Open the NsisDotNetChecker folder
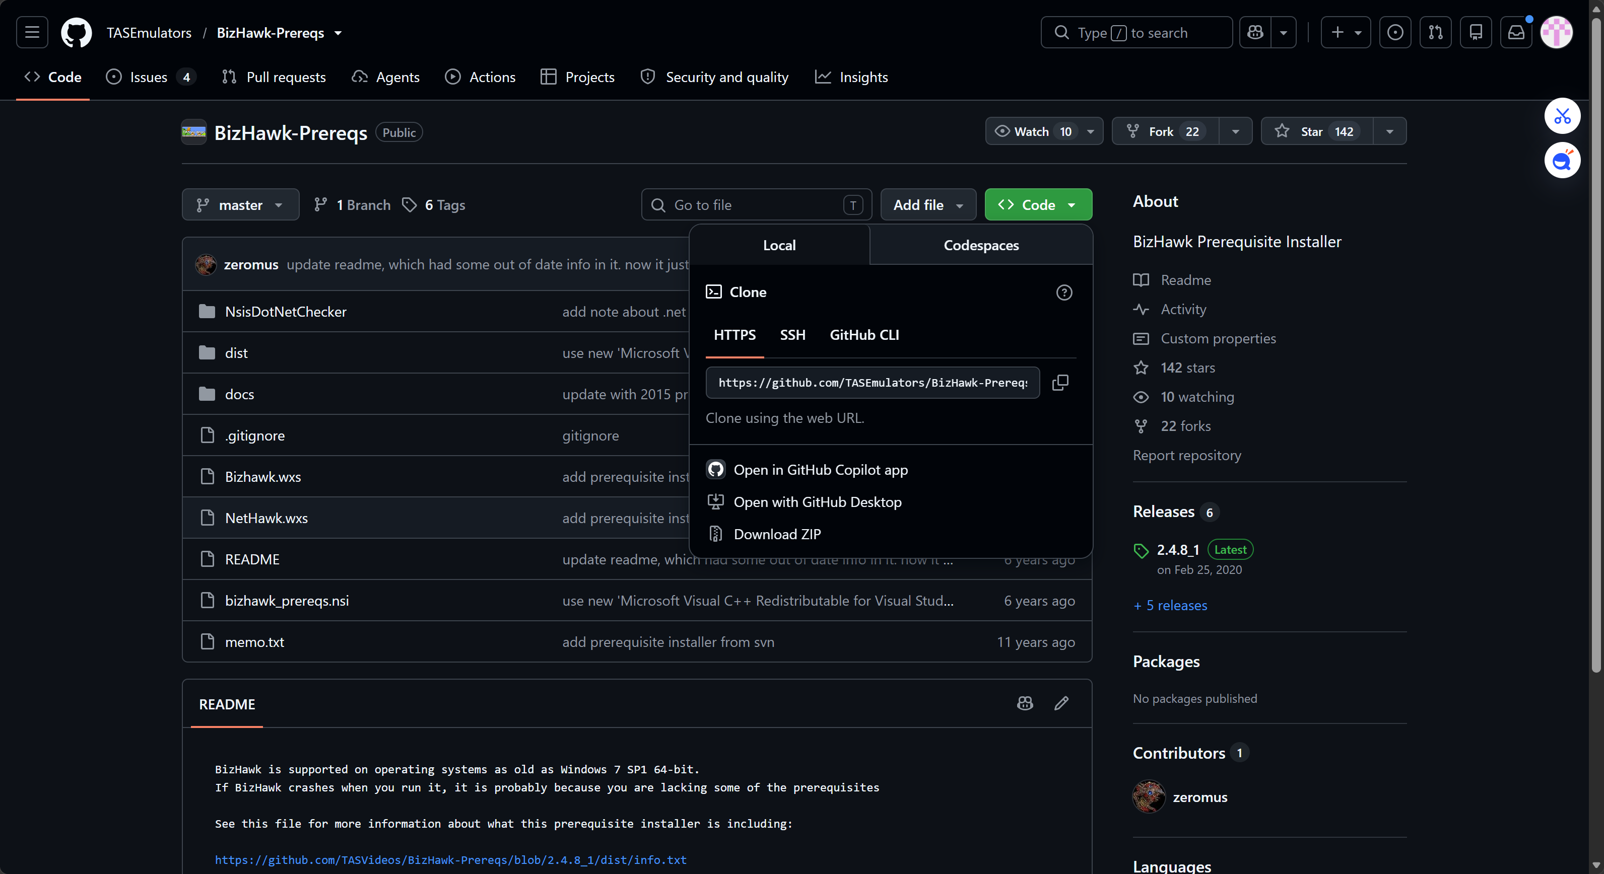 286,312
